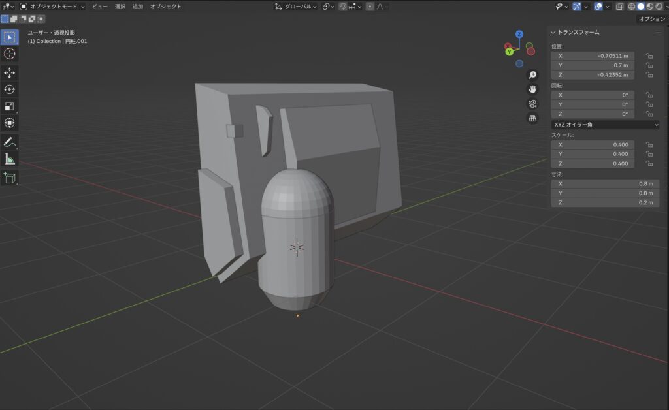Click the hand icon to pan the view

click(532, 89)
